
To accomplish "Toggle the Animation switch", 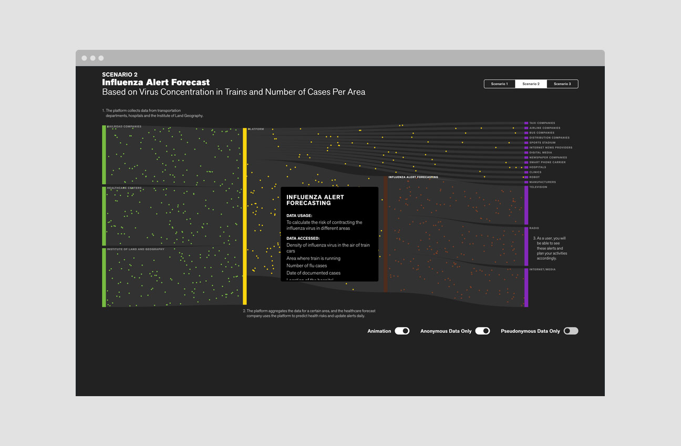I will coord(402,331).
